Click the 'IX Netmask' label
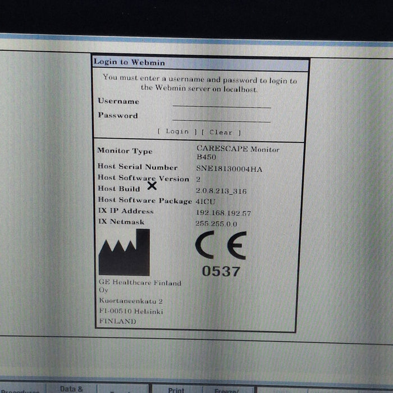The image size is (393, 393). [x=121, y=222]
